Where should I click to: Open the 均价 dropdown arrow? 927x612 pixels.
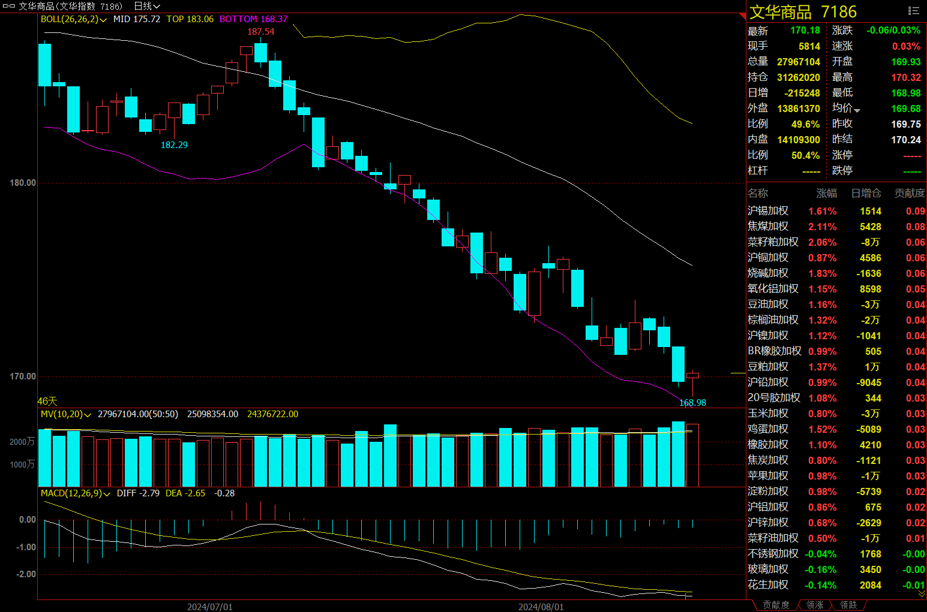[x=857, y=110]
